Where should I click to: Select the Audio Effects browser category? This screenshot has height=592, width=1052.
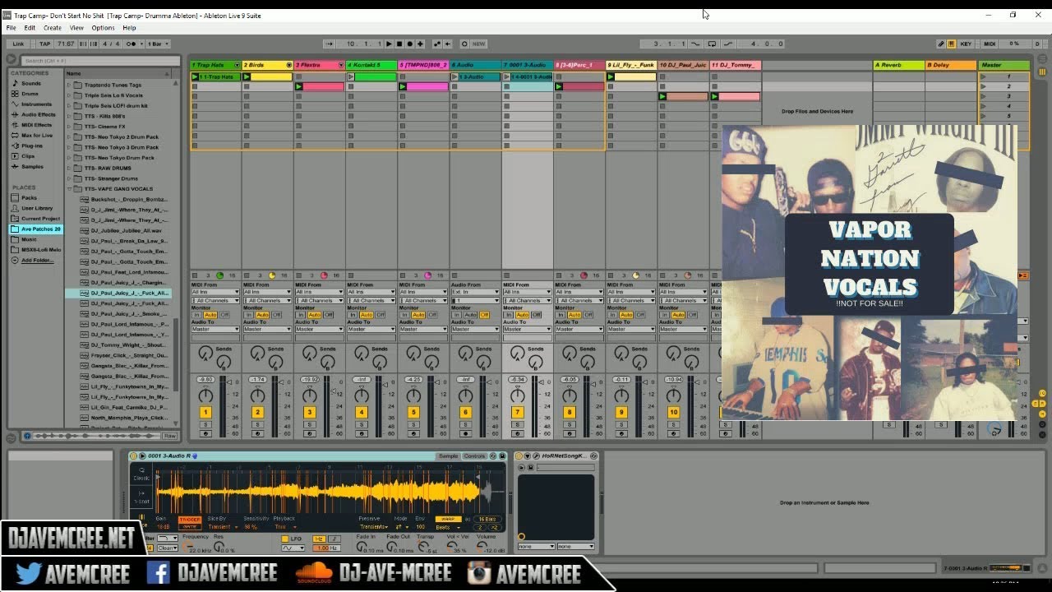[x=38, y=114]
